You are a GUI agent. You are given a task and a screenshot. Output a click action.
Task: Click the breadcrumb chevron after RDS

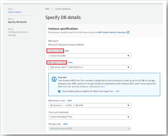pos(52,9)
